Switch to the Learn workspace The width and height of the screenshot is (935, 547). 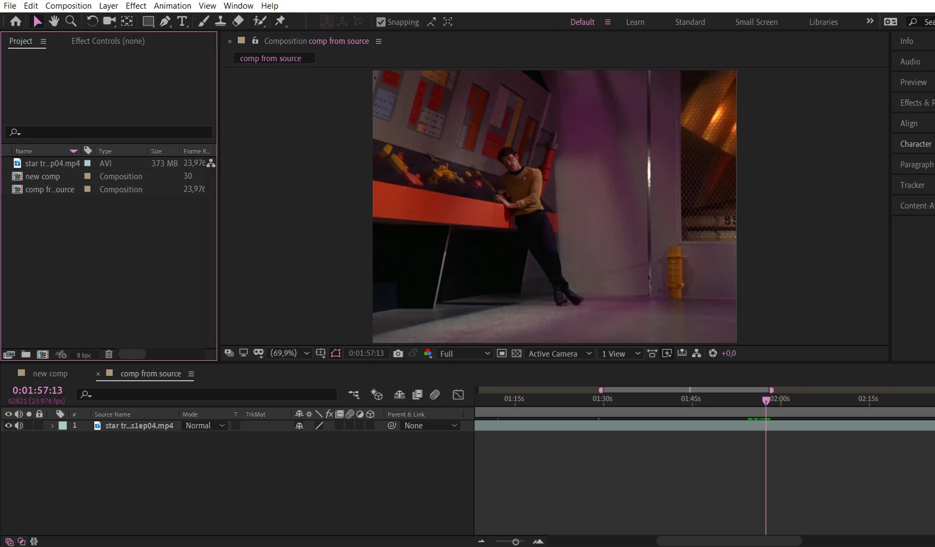(635, 22)
